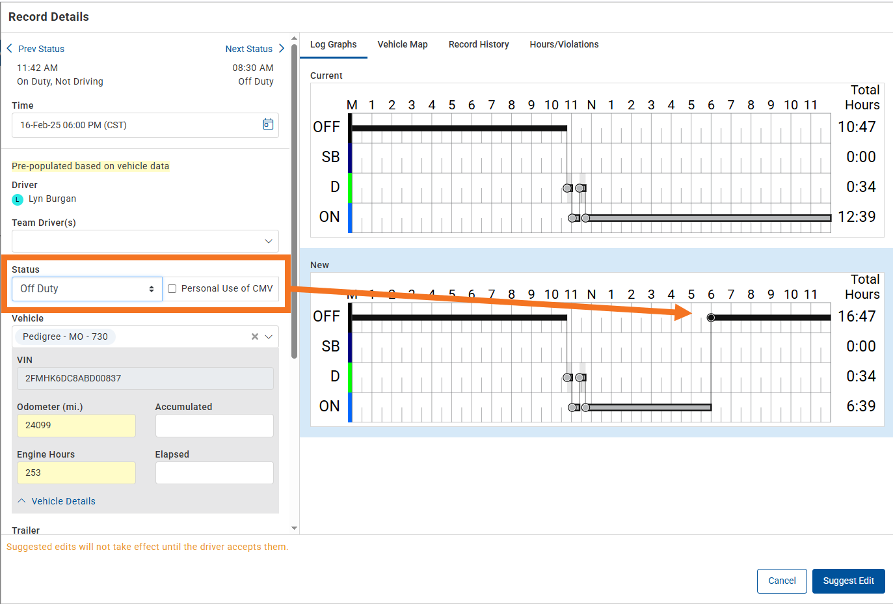Go to Prev Status link
This screenshot has width=893, height=604.
(41, 49)
